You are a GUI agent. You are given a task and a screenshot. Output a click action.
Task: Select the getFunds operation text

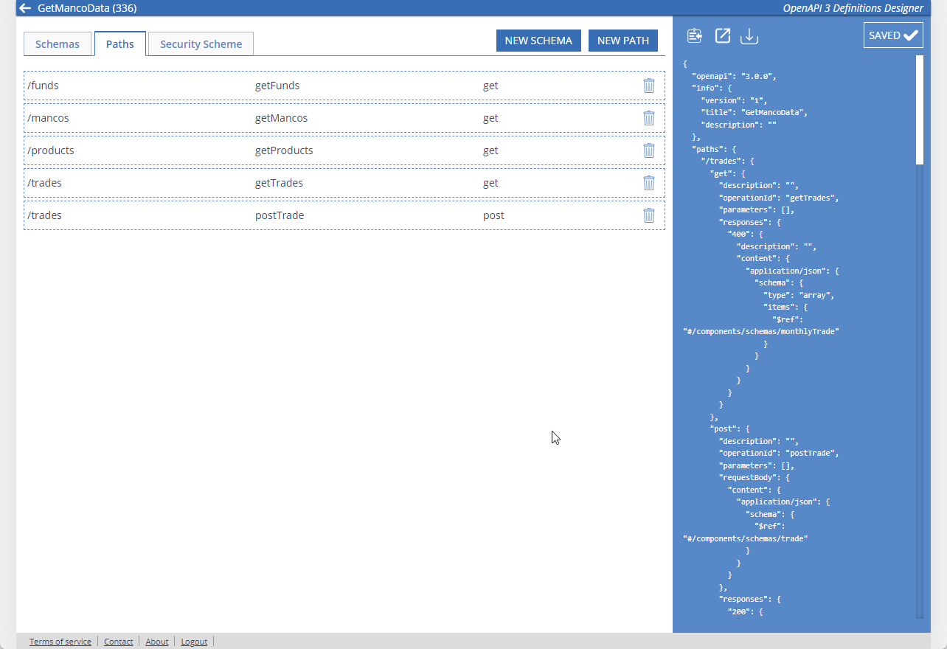coord(277,86)
